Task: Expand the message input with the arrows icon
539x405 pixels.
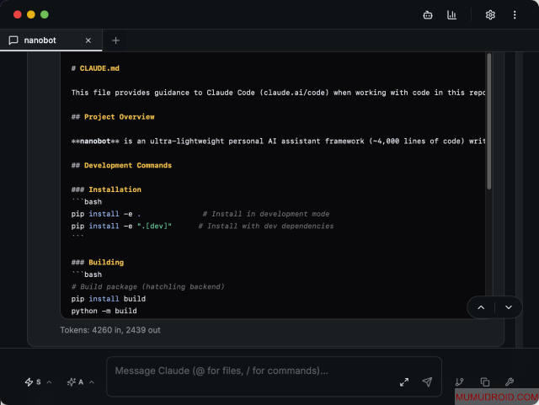Action: tap(404, 382)
